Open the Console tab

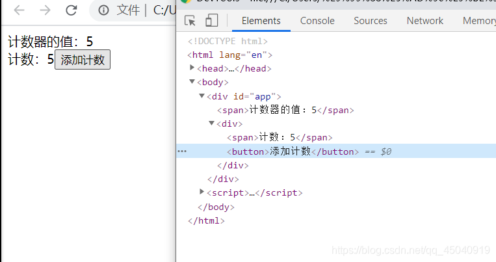click(x=317, y=21)
